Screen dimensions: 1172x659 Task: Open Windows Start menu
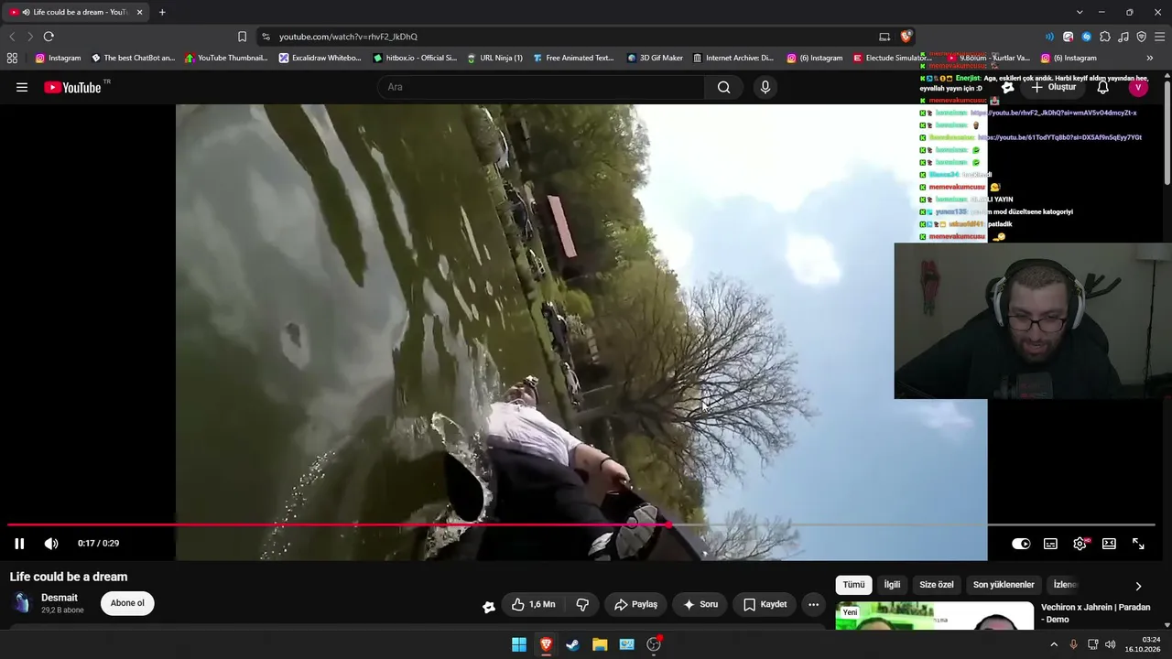coord(519,644)
